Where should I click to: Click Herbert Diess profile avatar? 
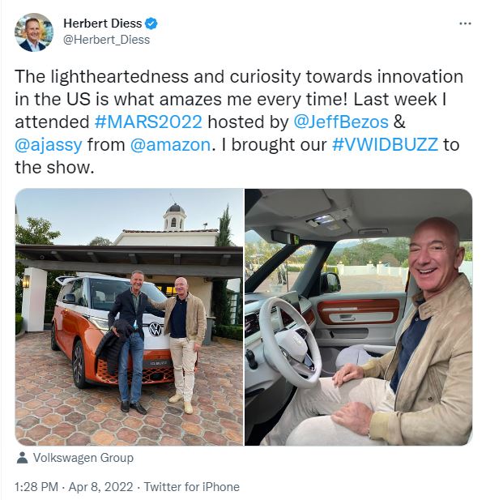coord(34,32)
